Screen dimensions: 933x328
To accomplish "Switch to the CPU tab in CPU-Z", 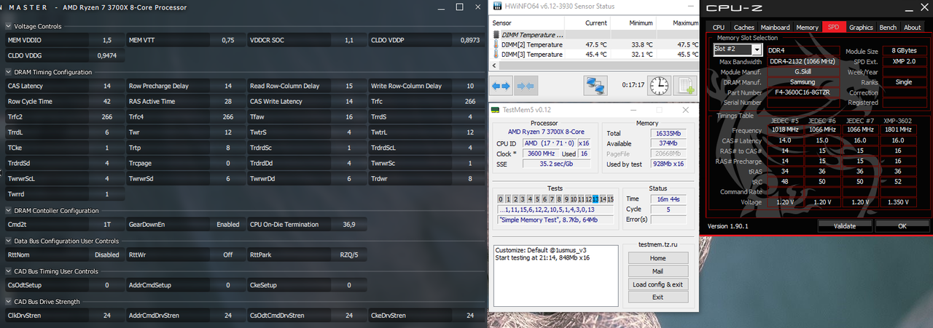I will [x=718, y=28].
